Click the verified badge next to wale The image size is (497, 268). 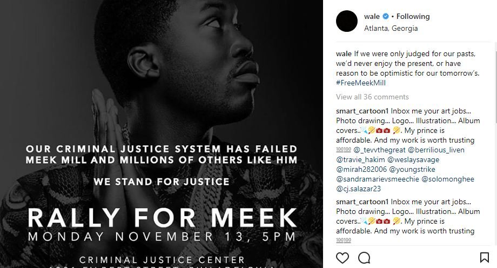(x=385, y=17)
